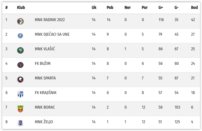The image size is (202, 131).
Task: Click the Pob wins column header
Action: pyautogui.click(x=110, y=8)
